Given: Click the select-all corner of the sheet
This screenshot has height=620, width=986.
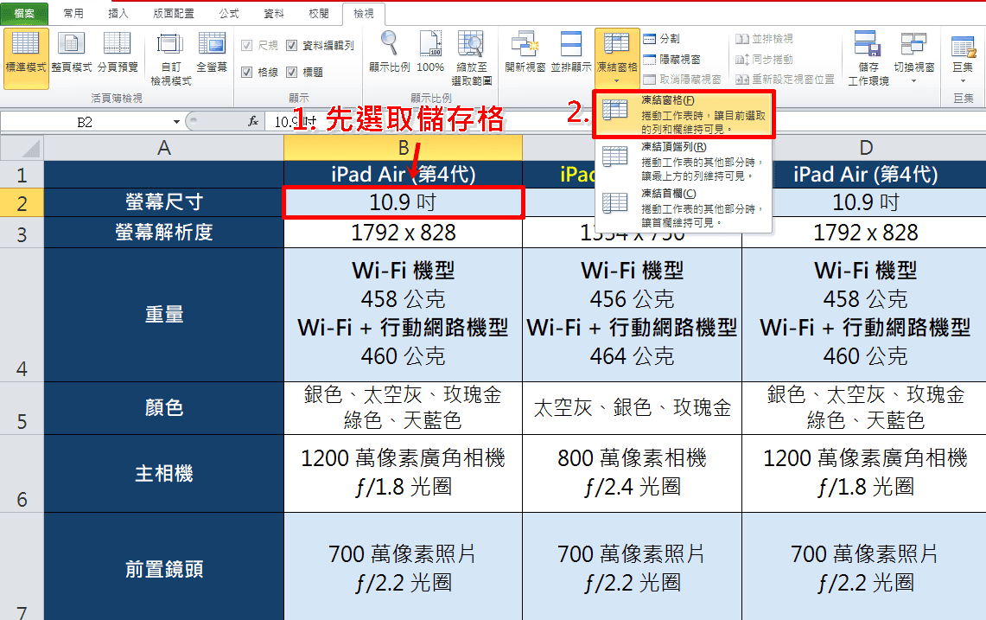Looking at the screenshot, I should pos(22,148).
